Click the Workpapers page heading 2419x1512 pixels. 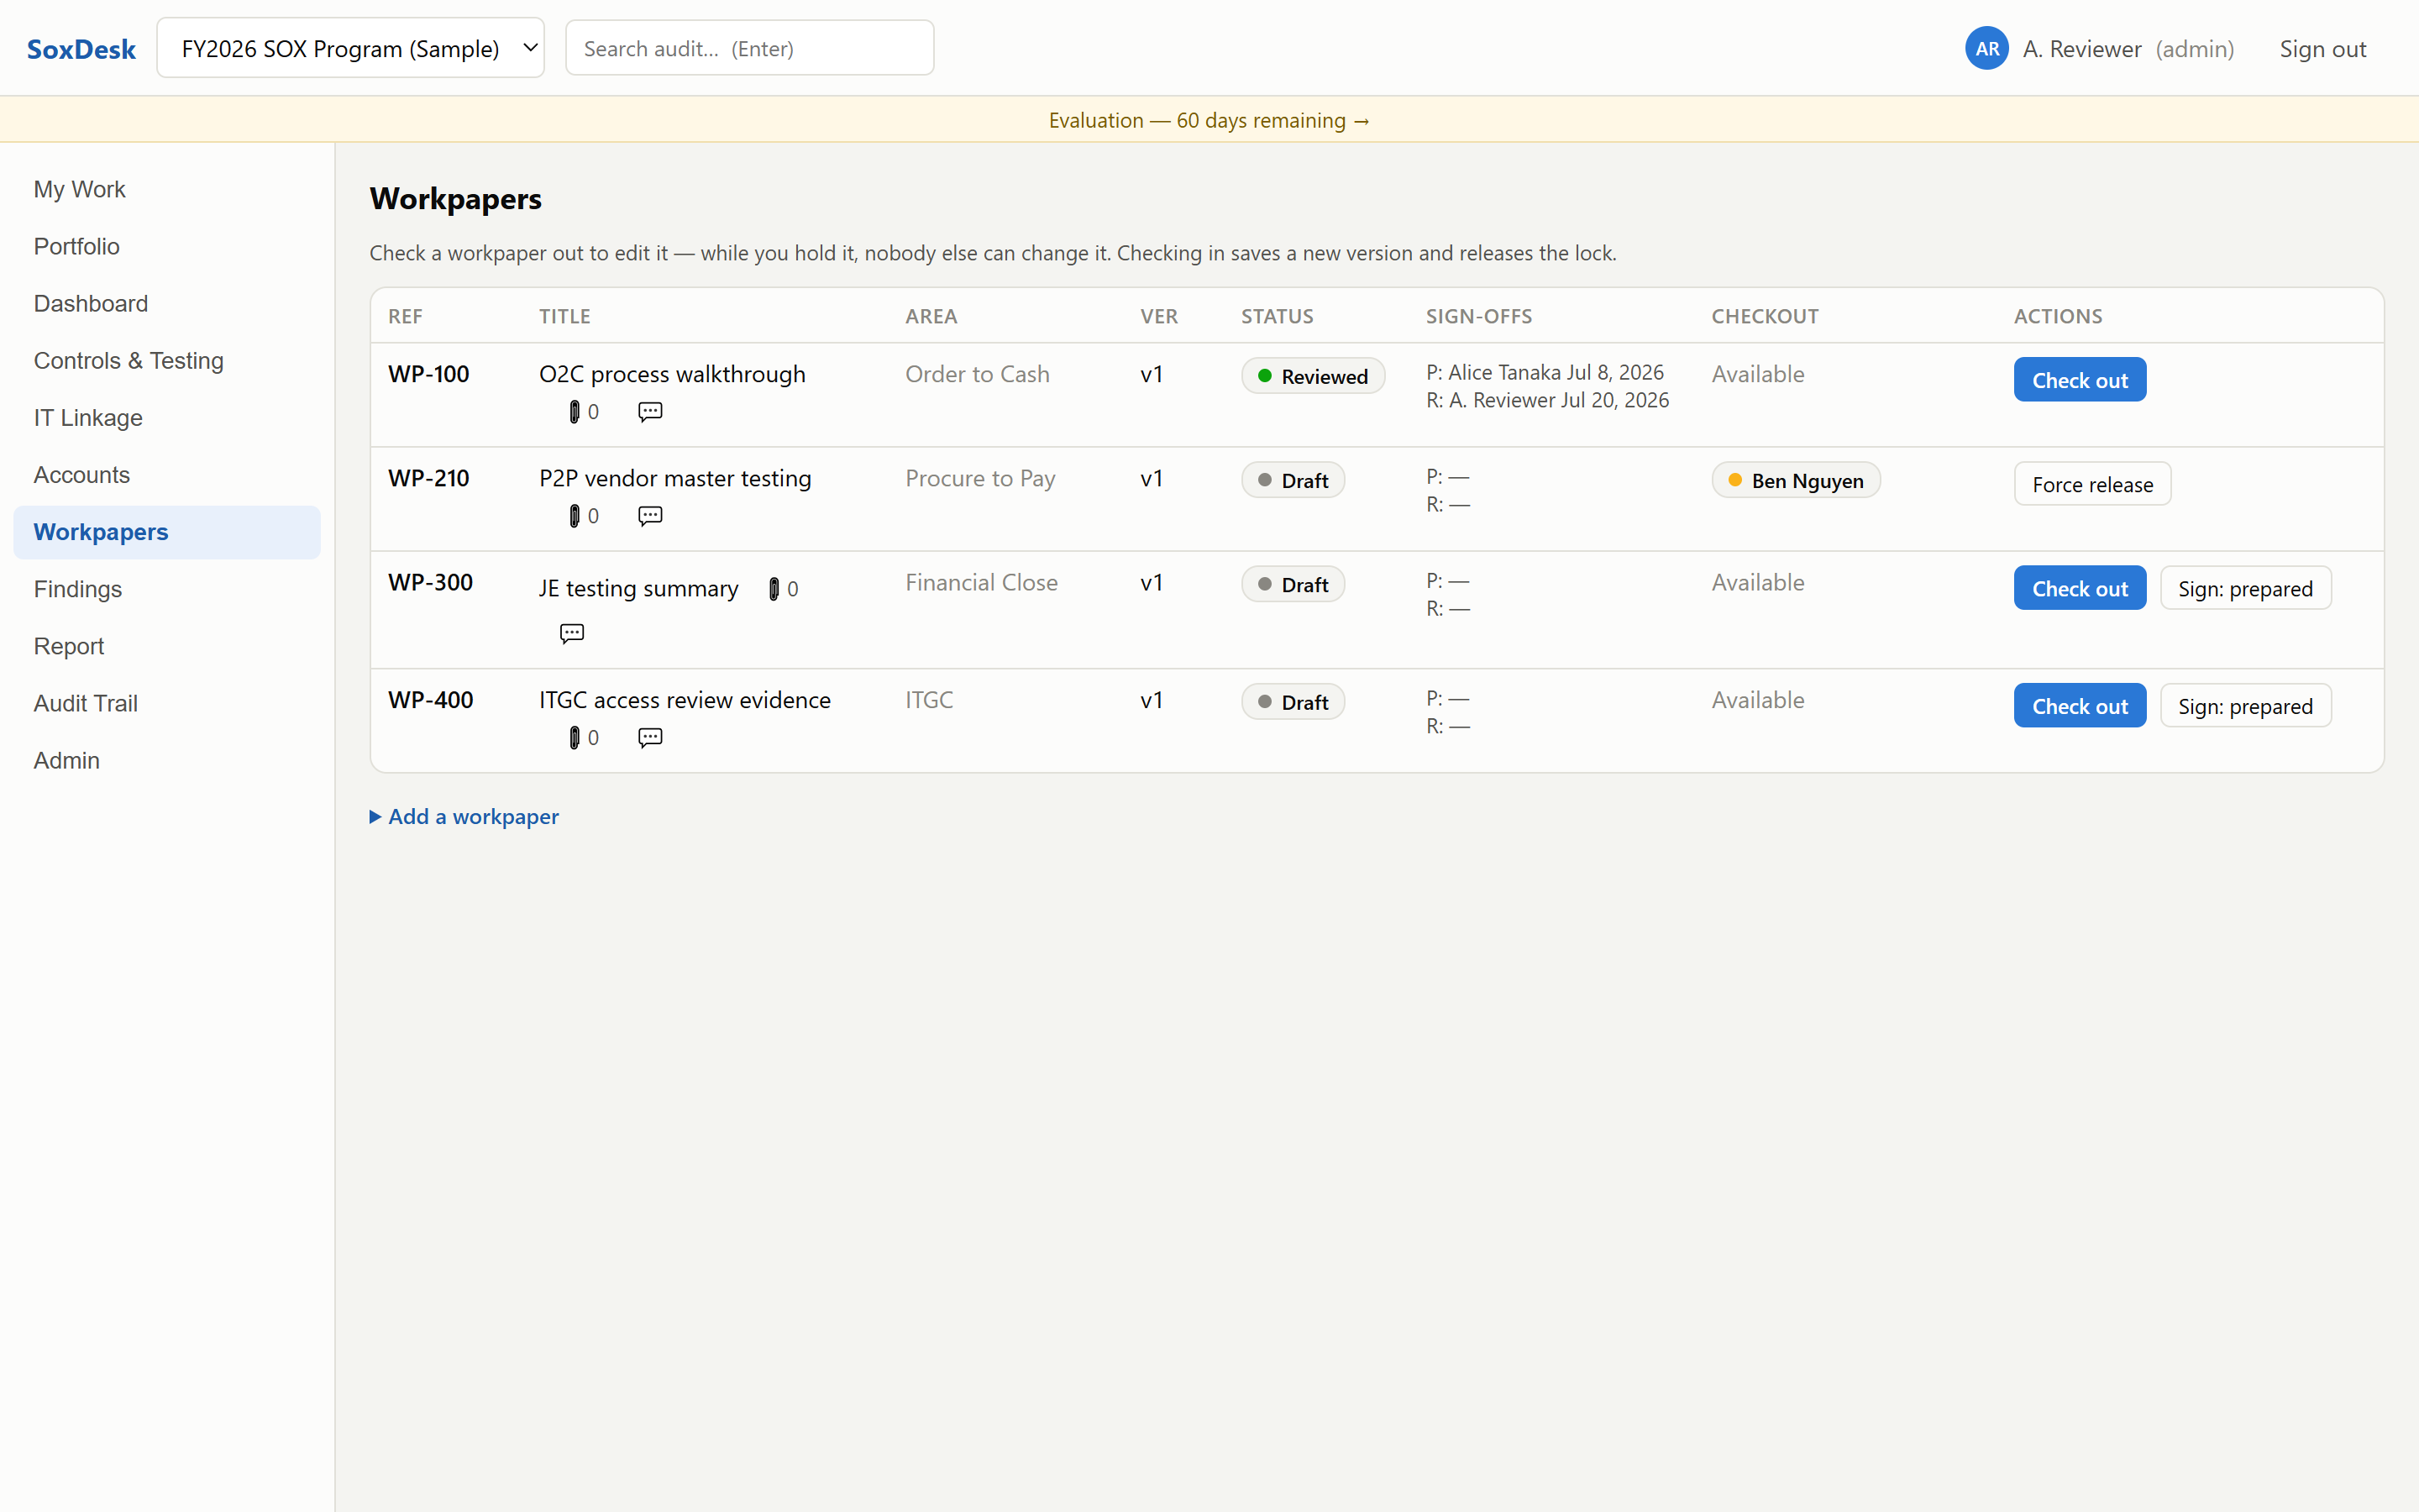454,198
